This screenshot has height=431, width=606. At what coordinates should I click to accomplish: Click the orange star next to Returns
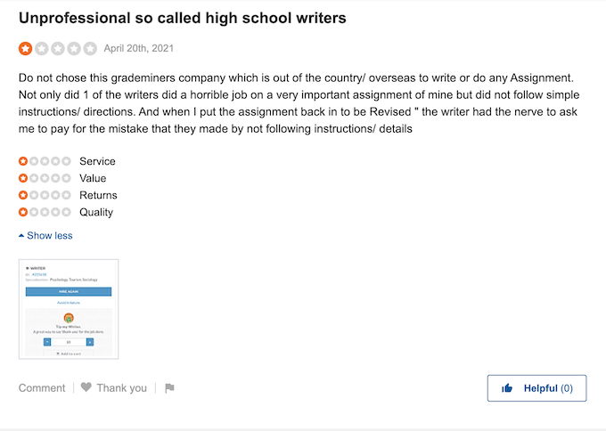pyautogui.click(x=23, y=195)
